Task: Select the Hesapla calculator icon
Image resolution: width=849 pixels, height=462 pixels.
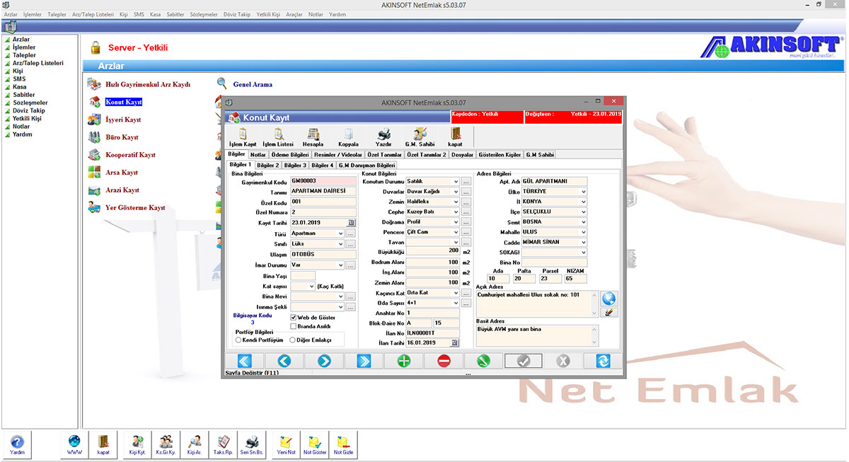Action: (312, 136)
